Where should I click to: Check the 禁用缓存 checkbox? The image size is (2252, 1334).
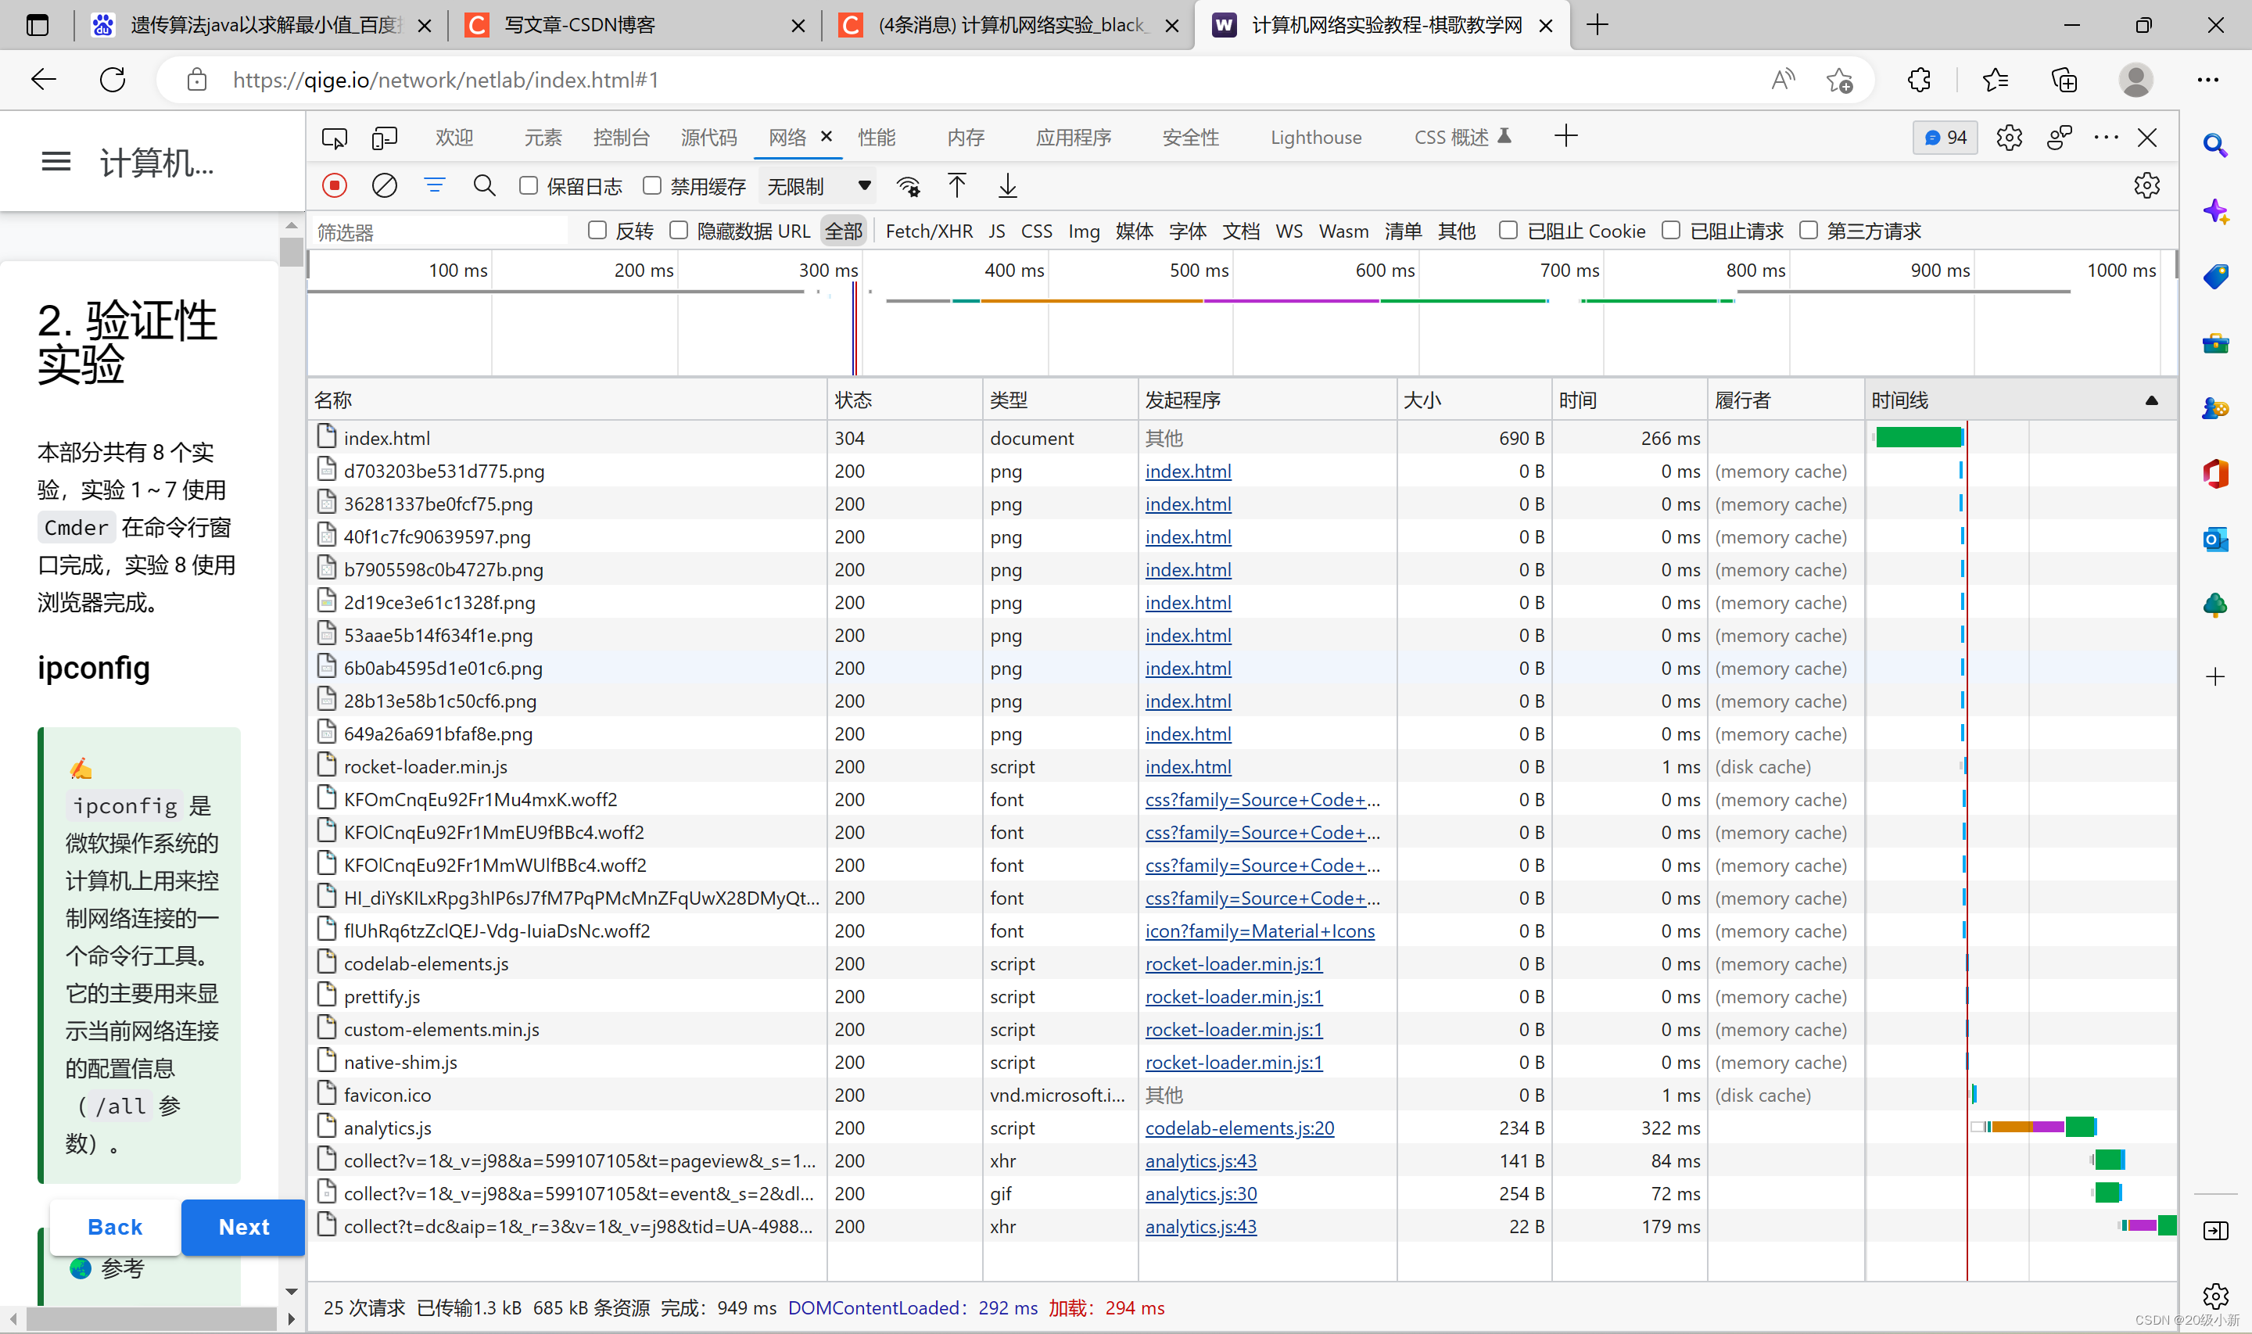click(x=652, y=186)
